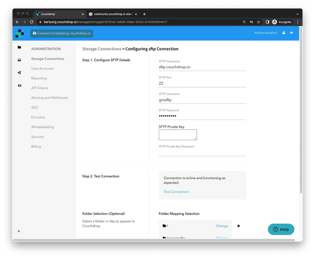
Task: Select Whitelabelling in sidebar
Action: [43, 127]
